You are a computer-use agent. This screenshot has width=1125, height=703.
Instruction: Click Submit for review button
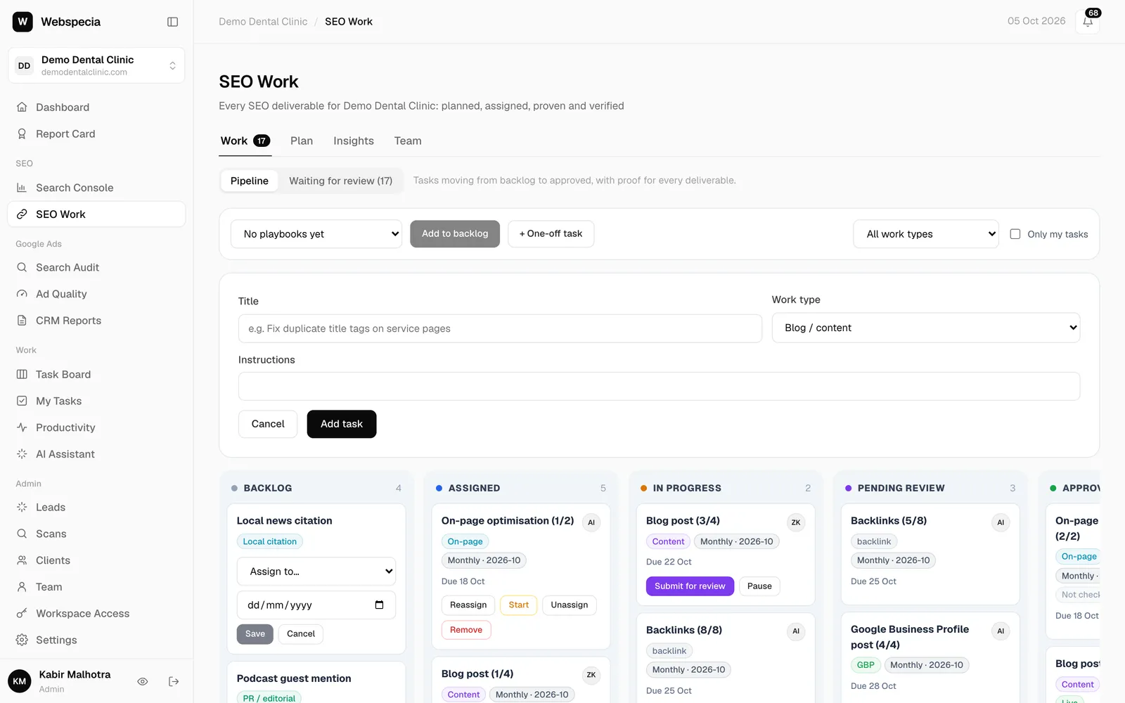coord(690,586)
